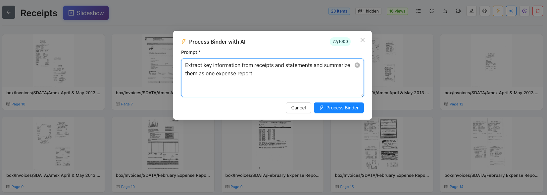Open binder comments

[458, 11]
